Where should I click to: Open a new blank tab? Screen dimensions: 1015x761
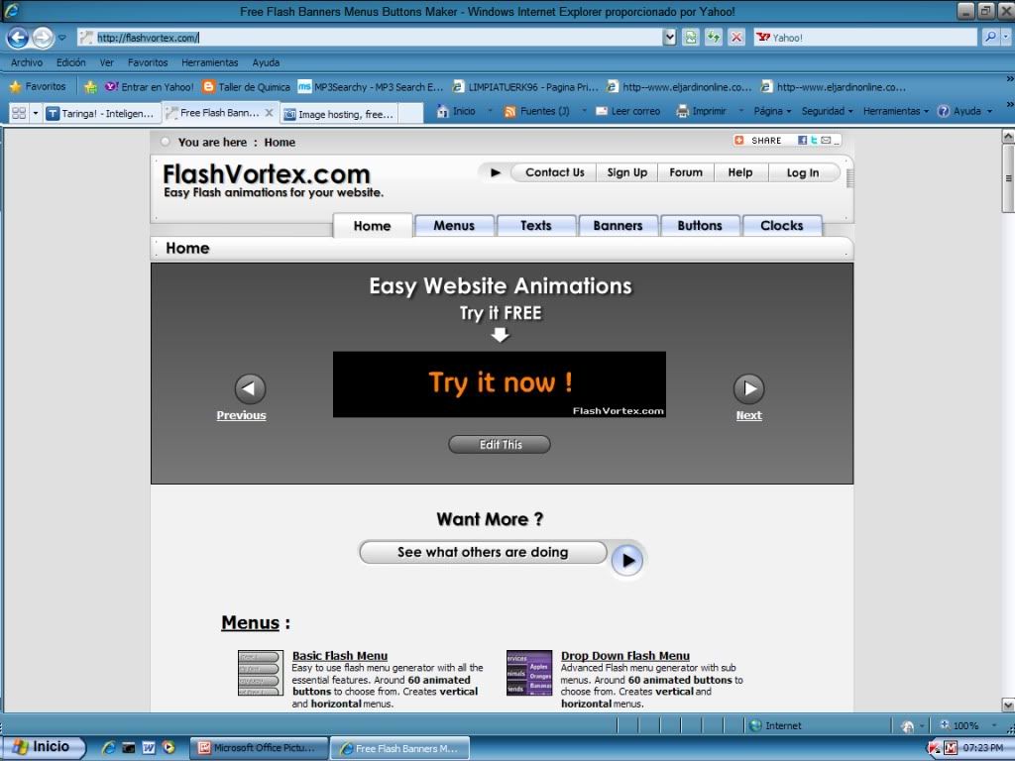point(410,113)
